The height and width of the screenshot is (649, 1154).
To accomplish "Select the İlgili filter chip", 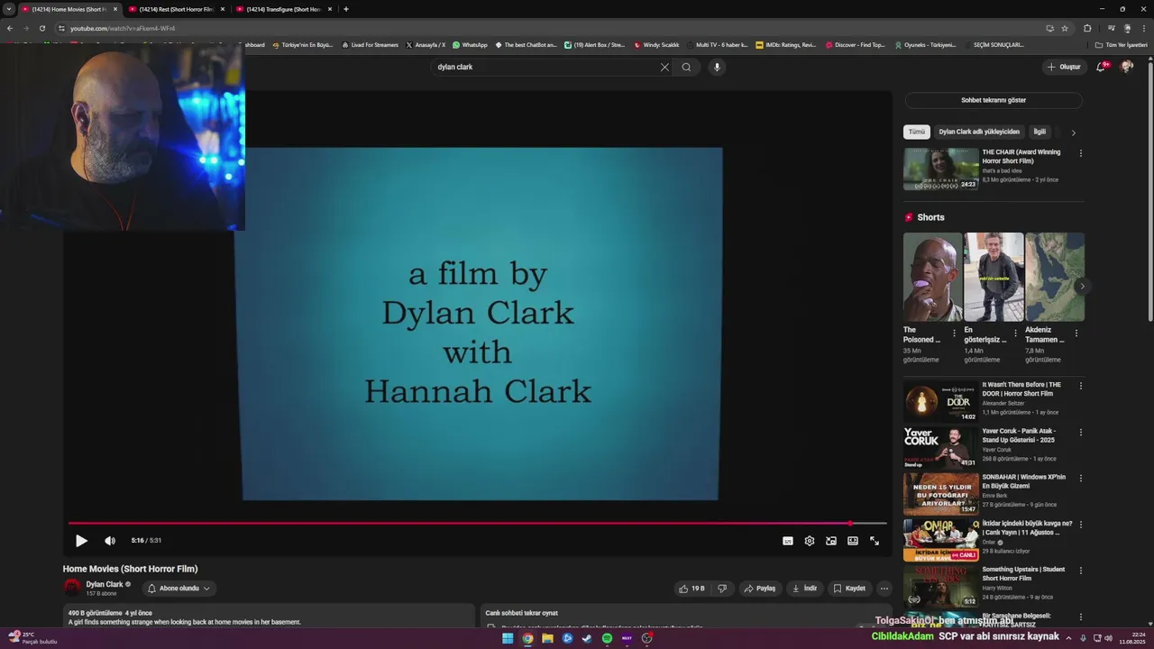I will pos(1040,132).
